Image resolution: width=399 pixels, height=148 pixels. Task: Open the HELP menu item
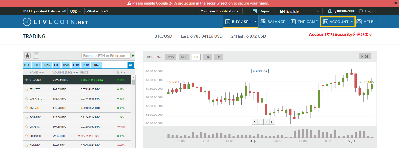pyautogui.click(x=368, y=22)
